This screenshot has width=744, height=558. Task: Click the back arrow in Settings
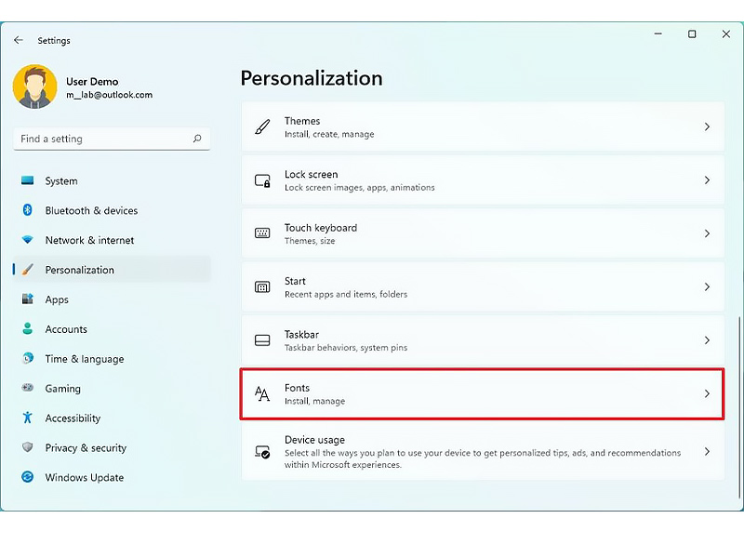click(x=19, y=40)
